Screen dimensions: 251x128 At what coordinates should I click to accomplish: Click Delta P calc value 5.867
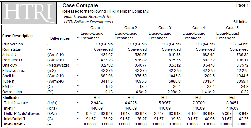pyautogui.click(x=227, y=114)
